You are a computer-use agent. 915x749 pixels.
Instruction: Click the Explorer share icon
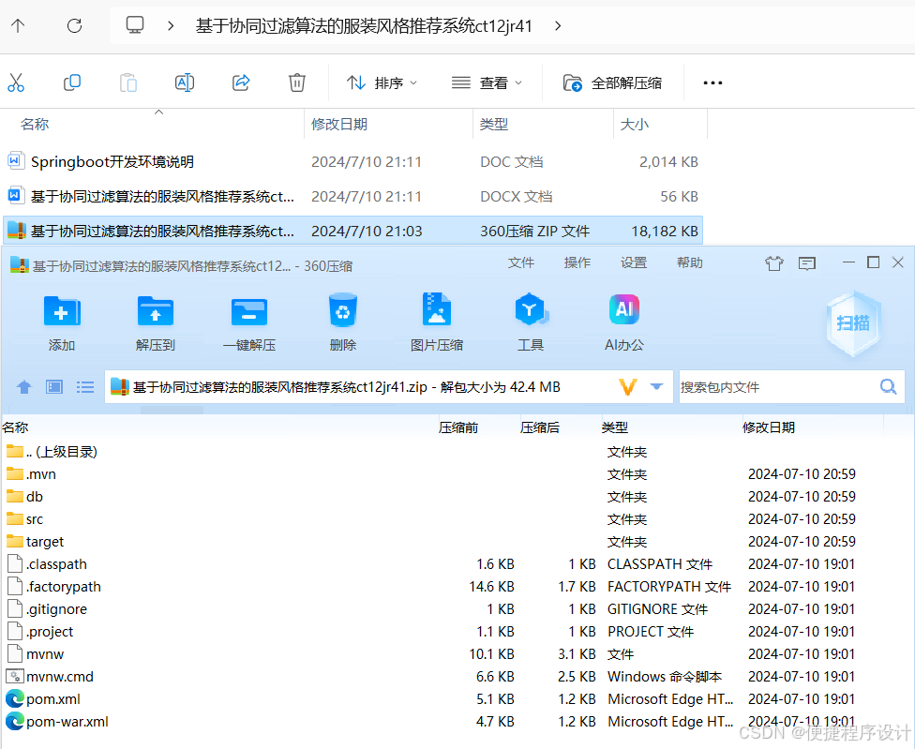pyautogui.click(x=241, y=82)
